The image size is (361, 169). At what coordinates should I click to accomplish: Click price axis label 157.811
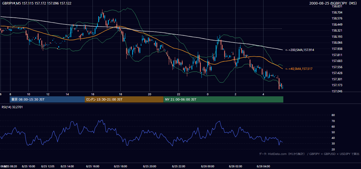(x=337, y=55)
